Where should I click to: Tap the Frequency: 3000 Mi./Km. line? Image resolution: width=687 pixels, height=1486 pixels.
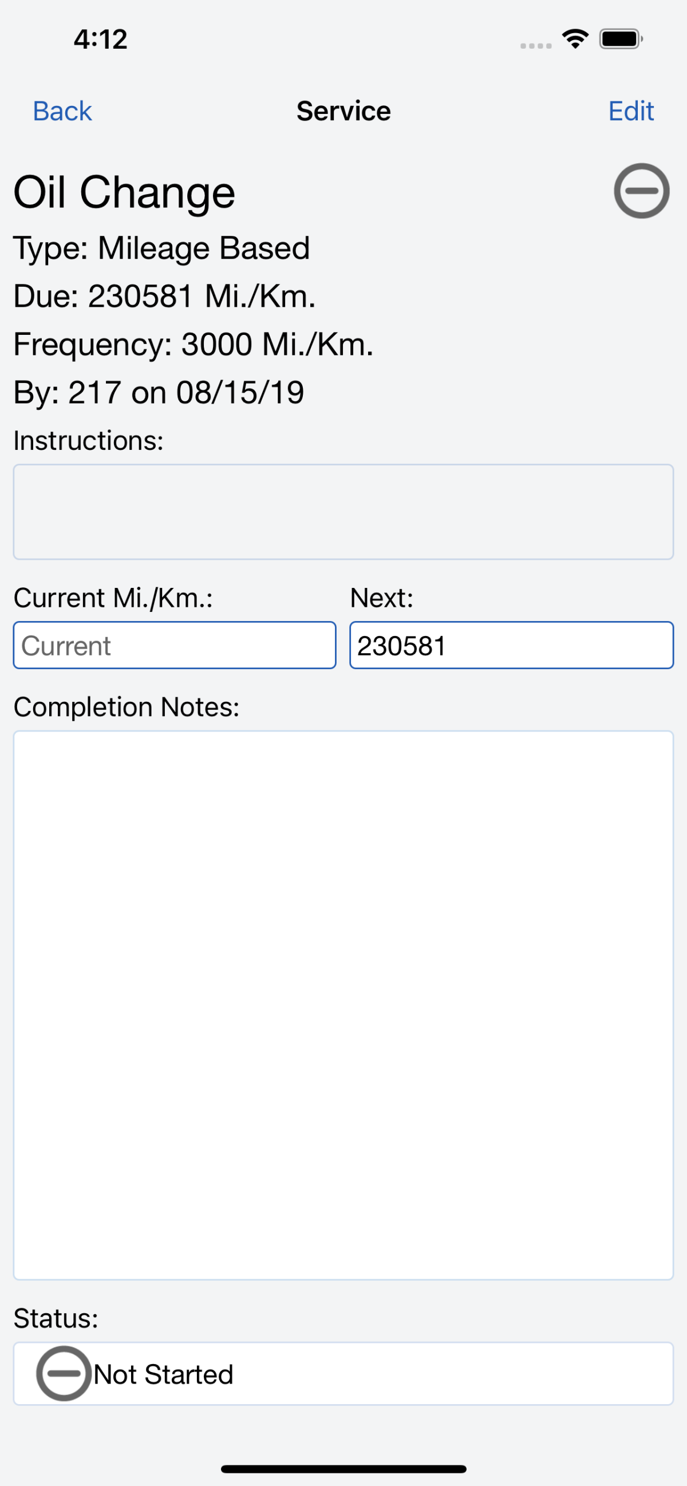[x=194, y=345]
